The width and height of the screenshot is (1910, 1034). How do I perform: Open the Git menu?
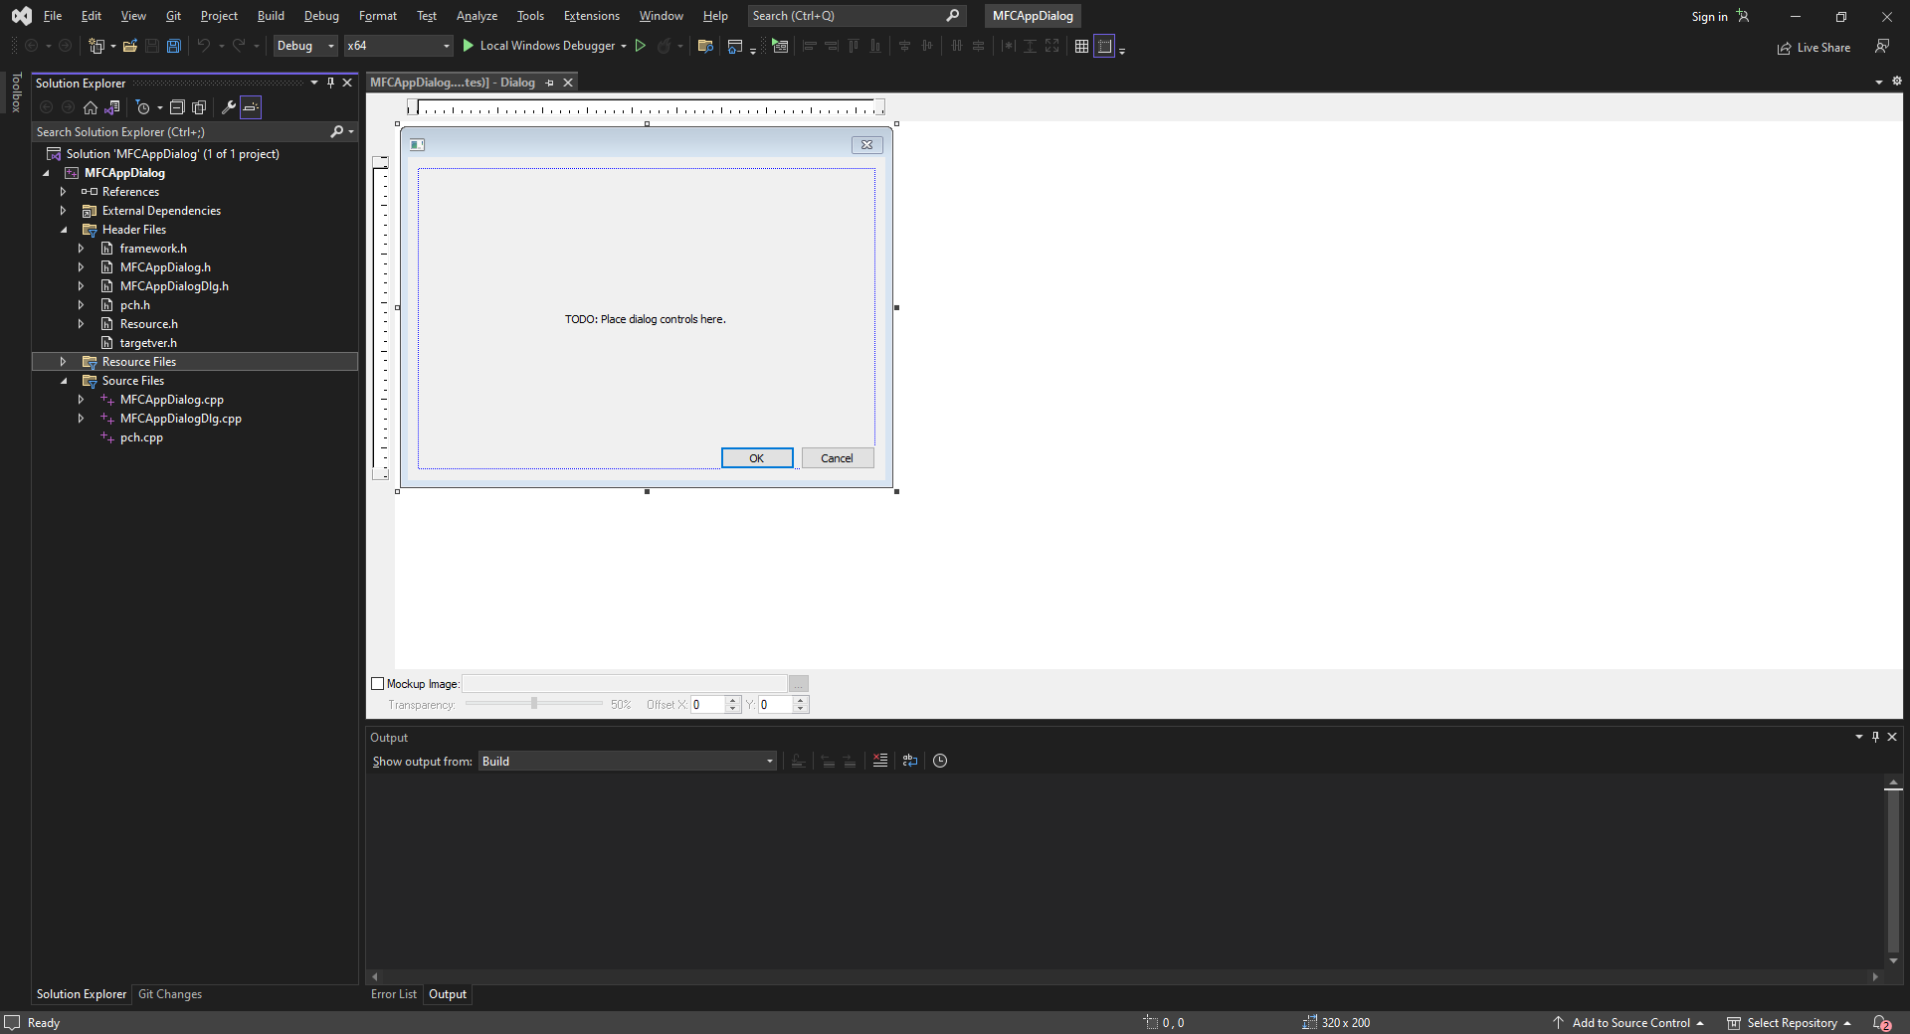172,16
